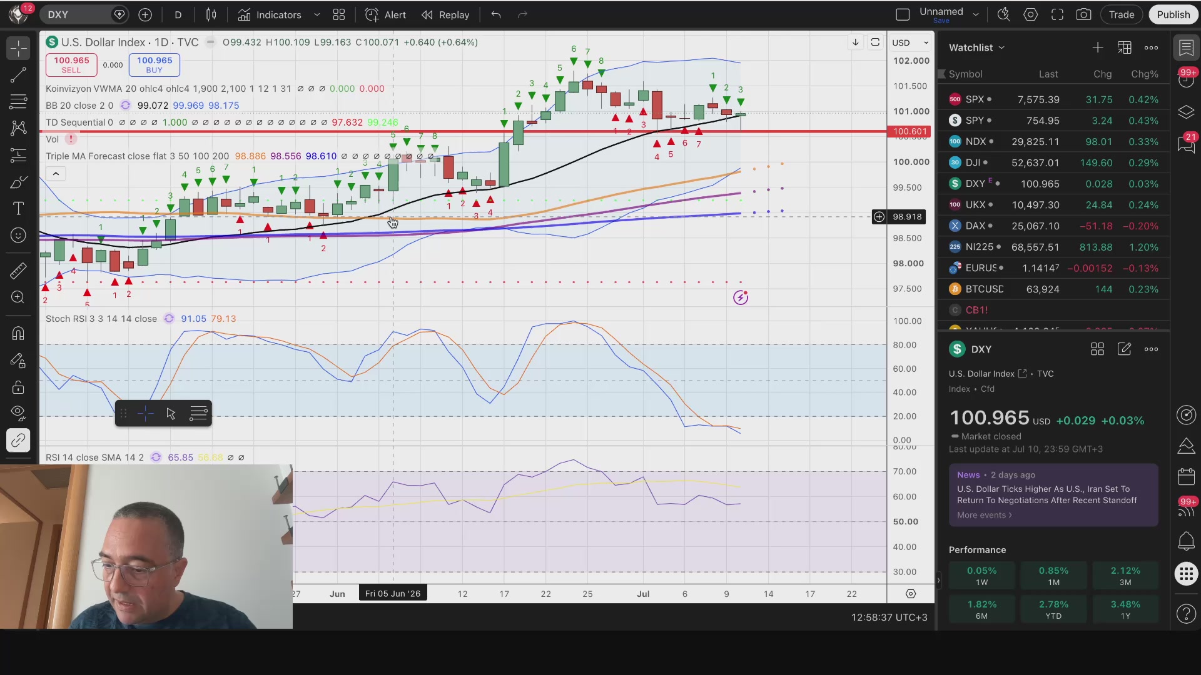Select the BTCUSD row in watchlist
The height and width of the screenshot is (675, 1201).
click(x=1053, y=289)
